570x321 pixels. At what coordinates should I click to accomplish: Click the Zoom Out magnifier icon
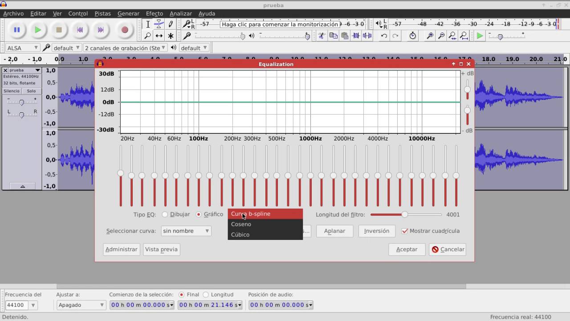point(441,36)
